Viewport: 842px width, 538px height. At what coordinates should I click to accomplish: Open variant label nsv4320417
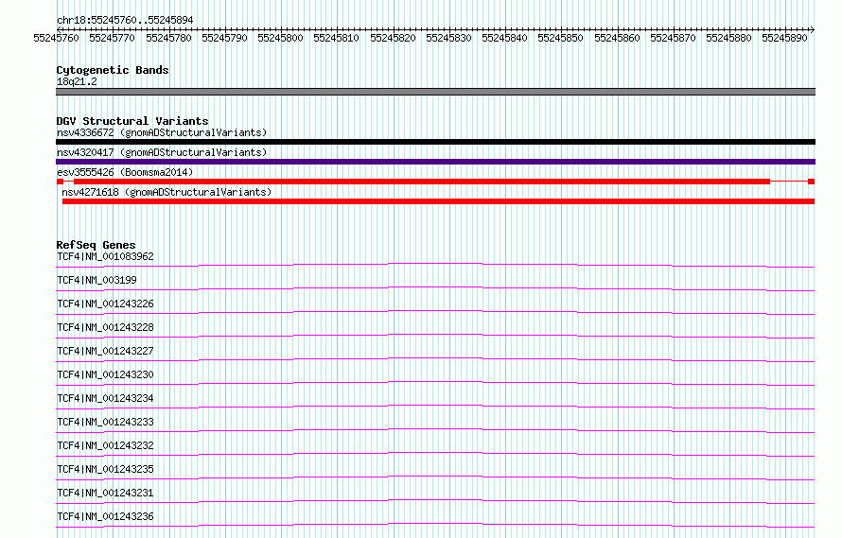pos(162,152)
